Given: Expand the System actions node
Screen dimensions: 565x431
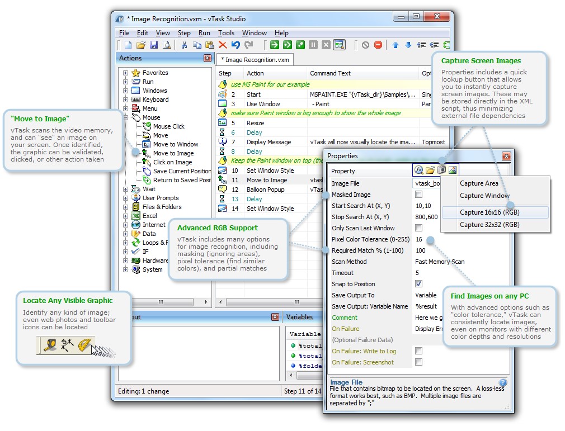Looking at the screenshot, I should (x=125, y=269).
